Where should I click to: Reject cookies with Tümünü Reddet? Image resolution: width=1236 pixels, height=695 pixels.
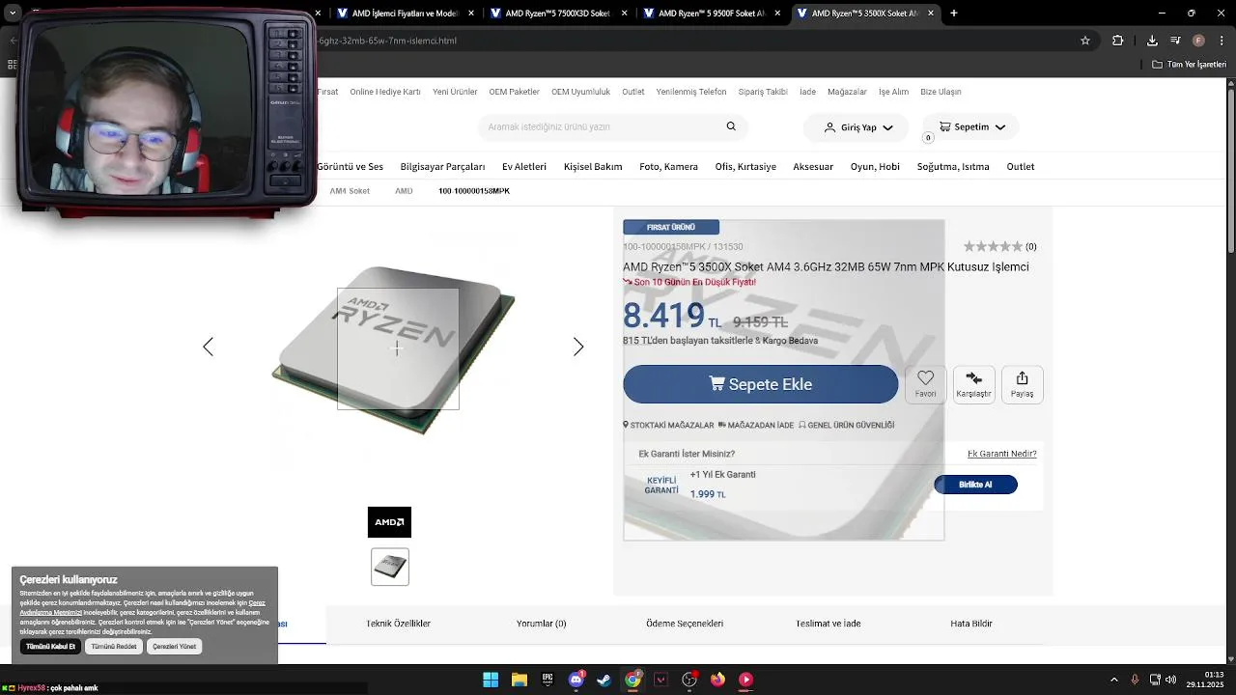(114, 647)
